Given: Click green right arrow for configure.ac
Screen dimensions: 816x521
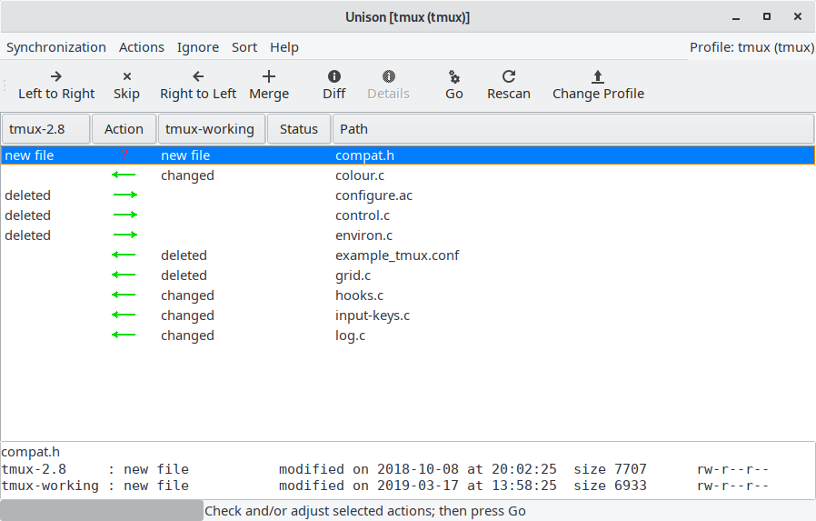Looking at the screenshot, I should click(x=124, y=195).
